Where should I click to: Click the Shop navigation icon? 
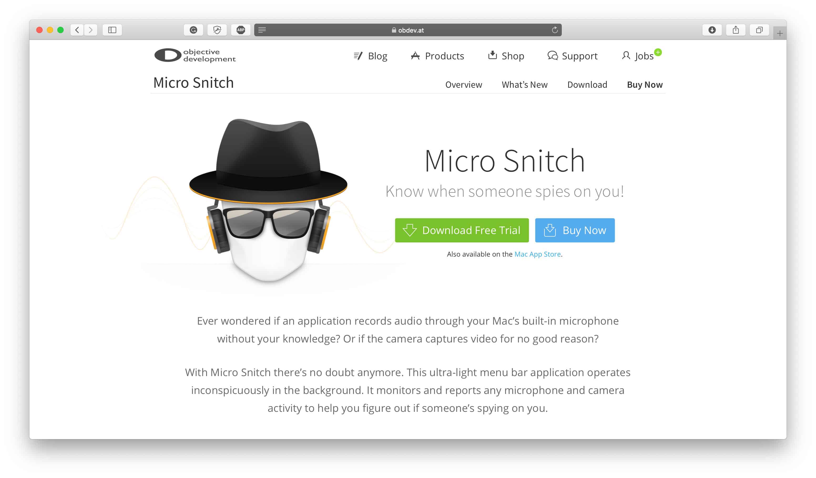click(491, 55)
